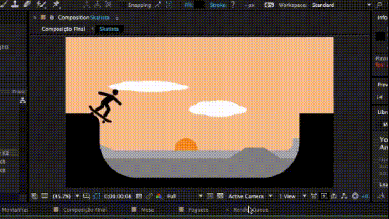This screenshot has height=219, width=389.
Task: Switch to the Foguete timeline tab
Action: point(198,210)
